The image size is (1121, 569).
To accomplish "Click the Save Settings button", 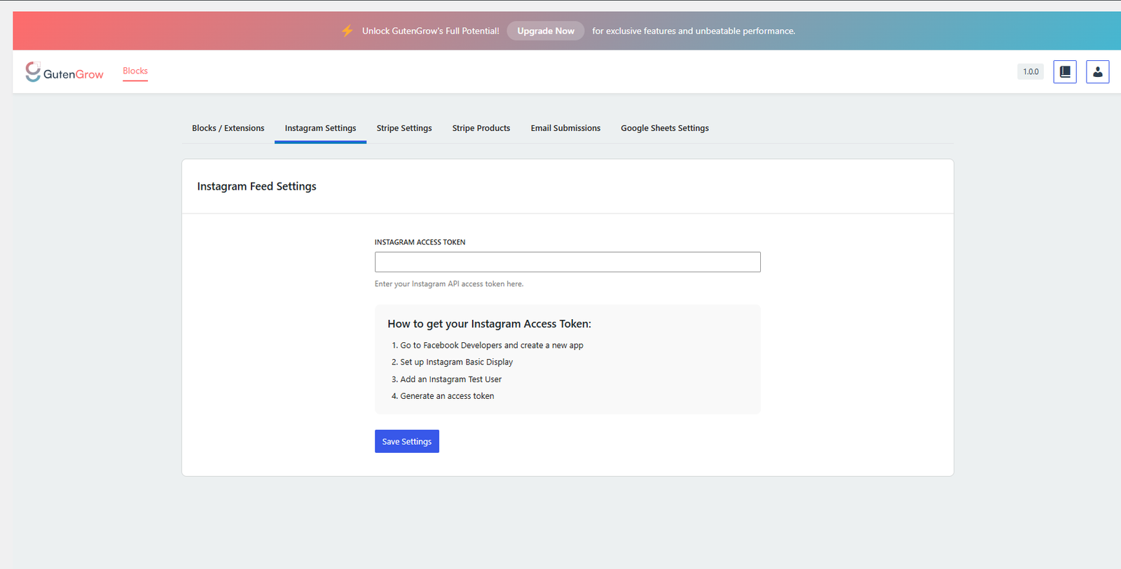I will [x=406, y=442].
